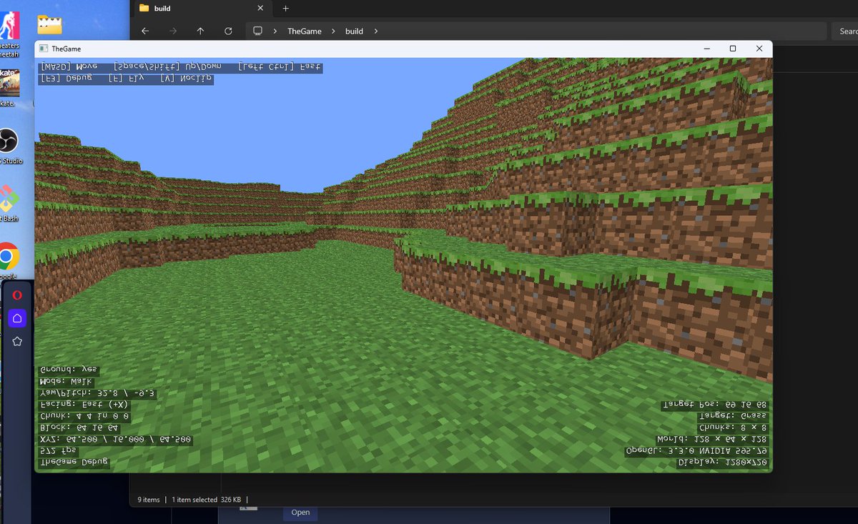Open a new File Explorer tab
Viewport: 858px width, 524px height.
(x=285, y=9)
